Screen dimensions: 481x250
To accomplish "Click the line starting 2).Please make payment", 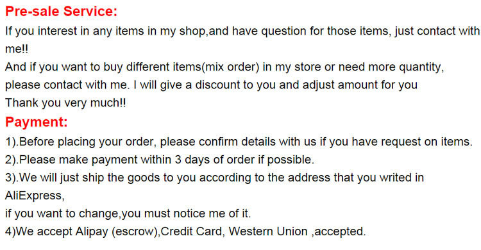I will click(160, 160).
